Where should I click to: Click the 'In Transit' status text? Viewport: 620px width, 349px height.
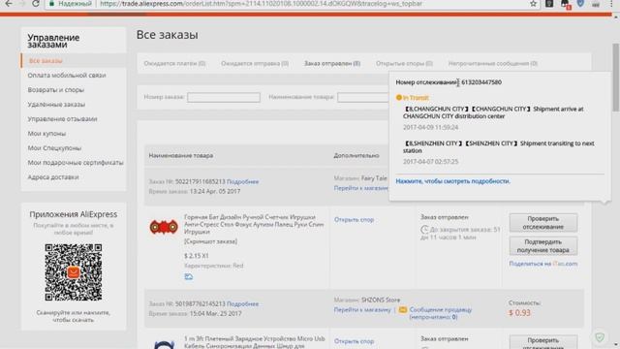pos(416,98)
